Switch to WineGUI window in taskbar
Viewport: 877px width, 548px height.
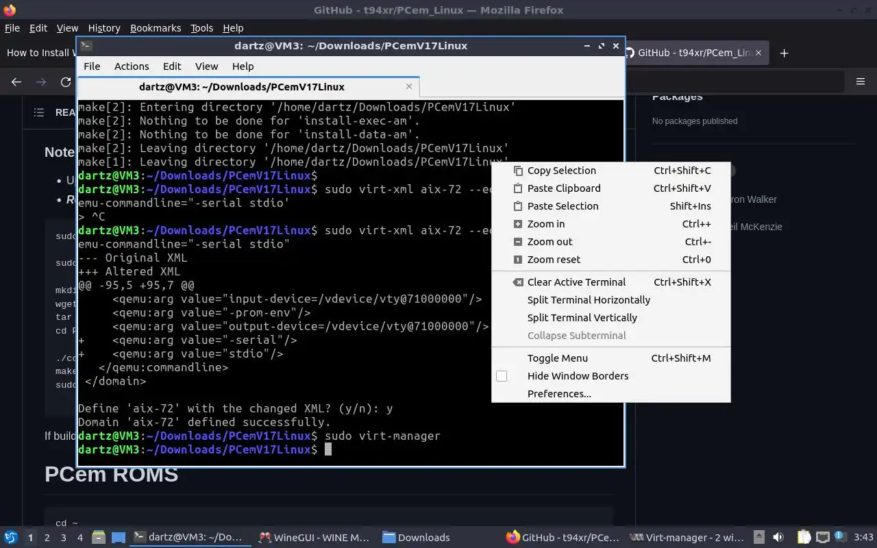314,538
